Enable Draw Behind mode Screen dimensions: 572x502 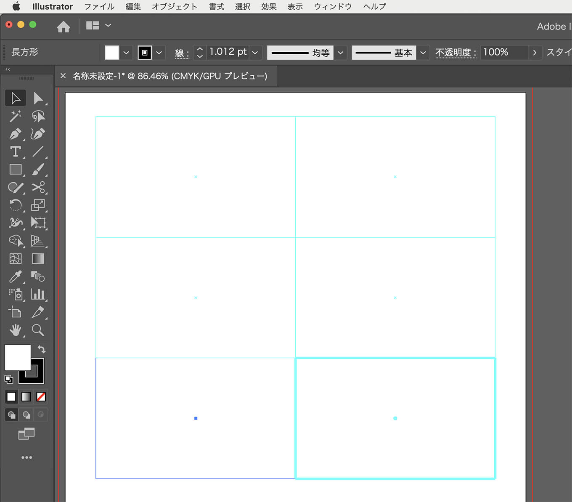[x=26, y=415]
